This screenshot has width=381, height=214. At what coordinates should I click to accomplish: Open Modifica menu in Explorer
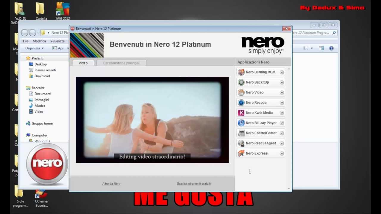point(39,41)
